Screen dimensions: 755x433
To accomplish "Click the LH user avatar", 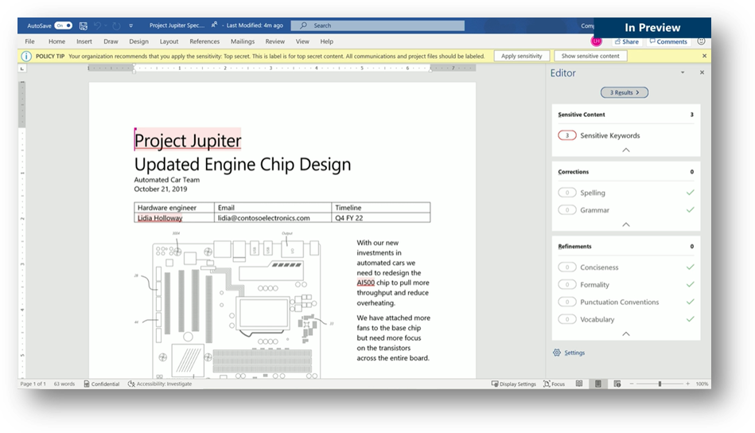I will [597, 41].
